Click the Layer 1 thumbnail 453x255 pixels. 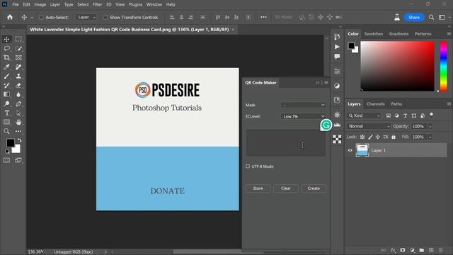coord(362,150)
